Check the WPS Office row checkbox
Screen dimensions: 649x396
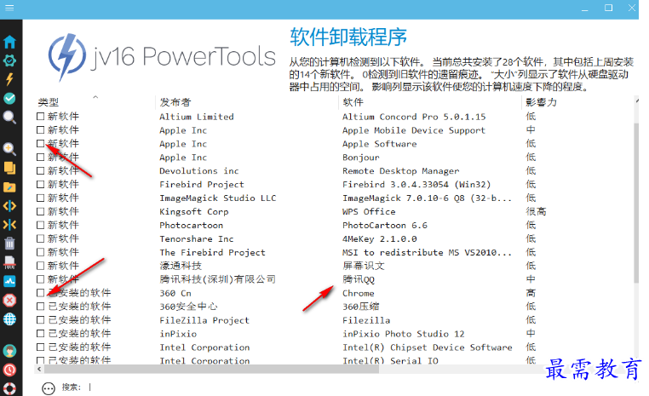pyautogui.click(x=40, y=211)
